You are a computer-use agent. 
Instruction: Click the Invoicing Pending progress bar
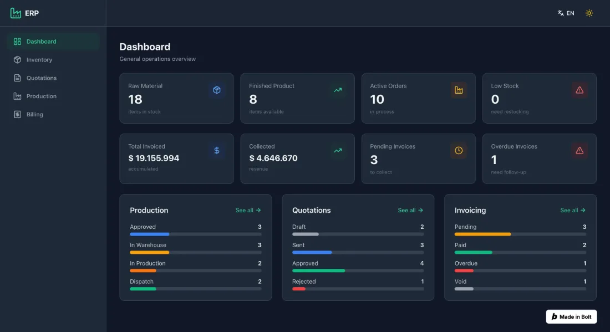click(520, 234)
